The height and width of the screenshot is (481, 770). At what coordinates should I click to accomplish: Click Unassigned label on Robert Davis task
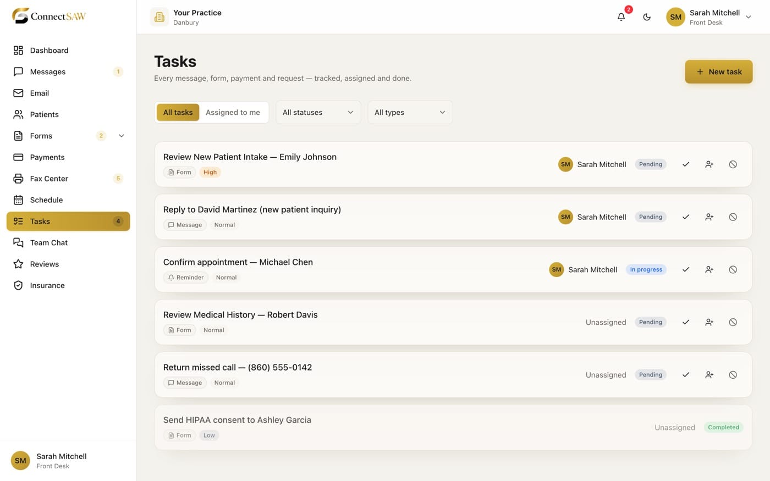pyautogui.click(x=606, y=322)
